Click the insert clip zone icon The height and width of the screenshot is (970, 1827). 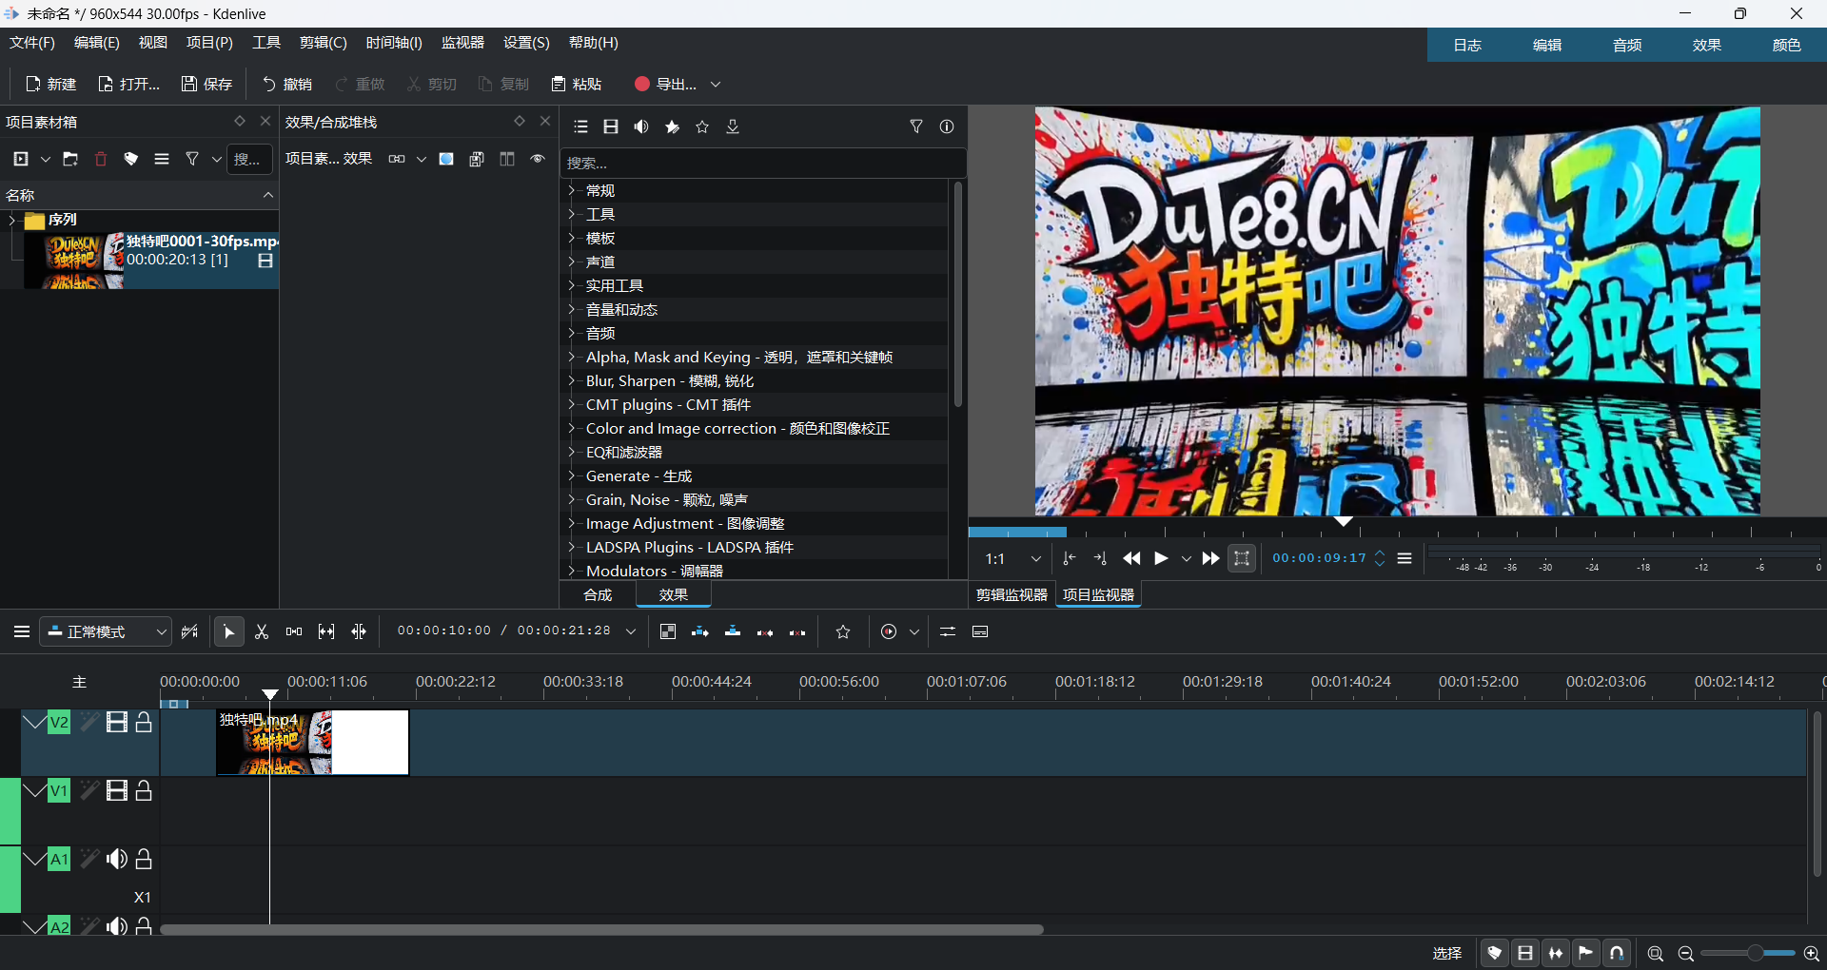700,631
